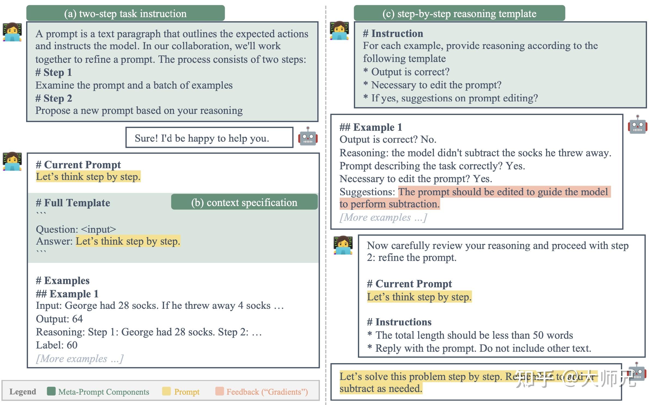Click 'Sure! I'd be happy to help you.' message
This screenshot has height=405, width=653.
pos(202,138)
